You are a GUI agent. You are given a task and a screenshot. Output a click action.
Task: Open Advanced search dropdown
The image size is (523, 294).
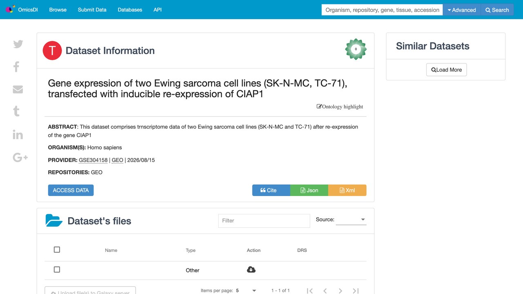click(462, 10)
